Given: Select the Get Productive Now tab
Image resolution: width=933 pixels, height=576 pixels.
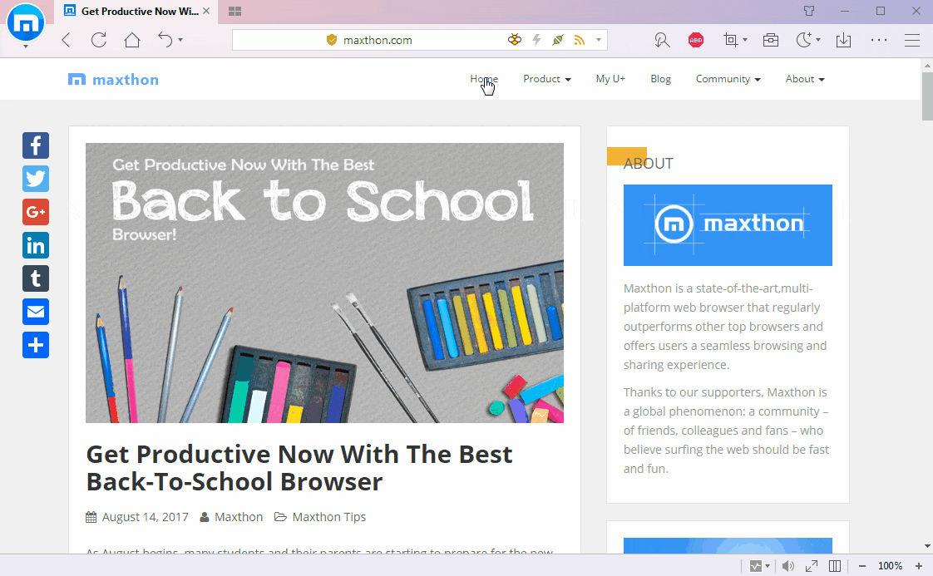Looking at the screenshot, I should click(x=136, y=12).
